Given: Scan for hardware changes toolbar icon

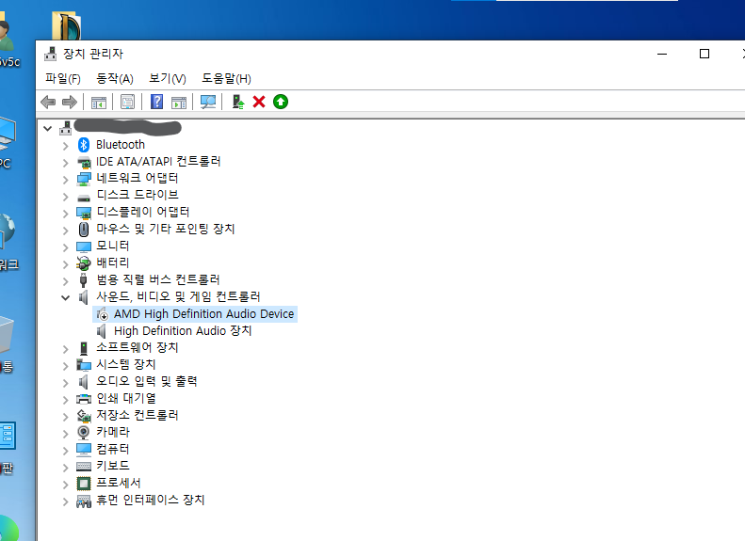Looking at the screenshot, I should 208,102.
